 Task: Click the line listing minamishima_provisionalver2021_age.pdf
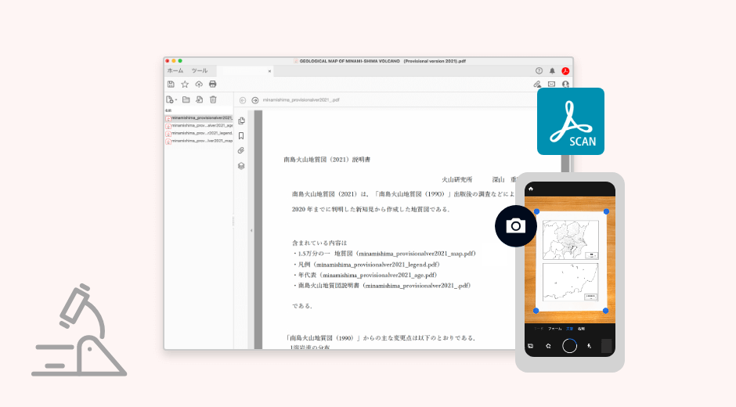coord(365,275)
